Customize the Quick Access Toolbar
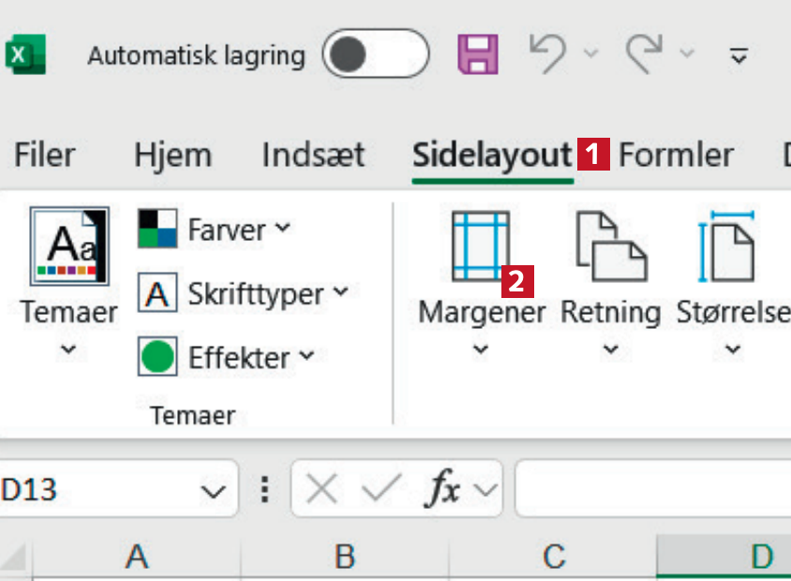 tap(739, 56)
